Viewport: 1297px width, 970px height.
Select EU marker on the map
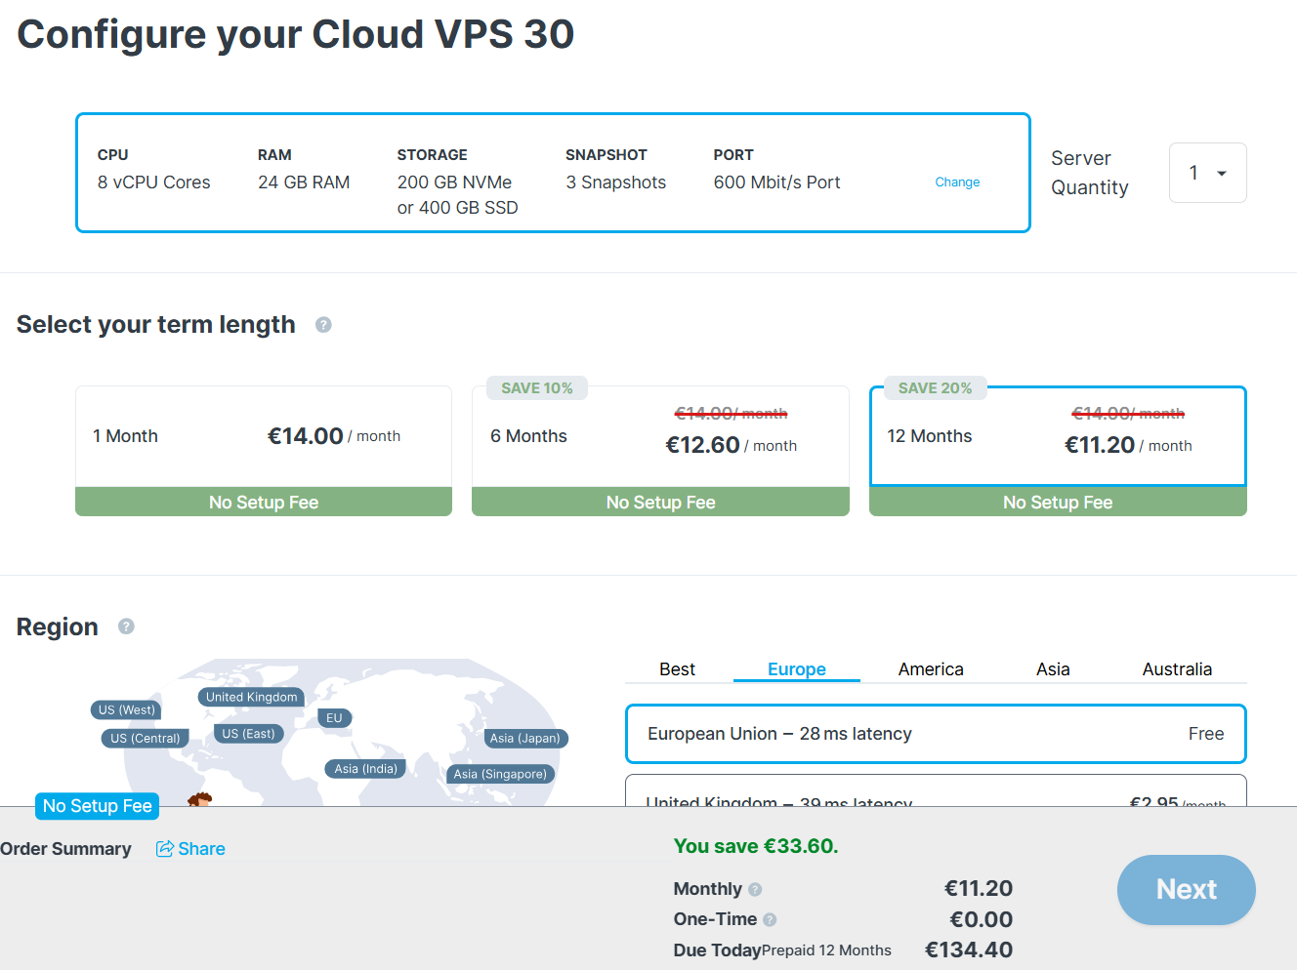pos(334,718)
